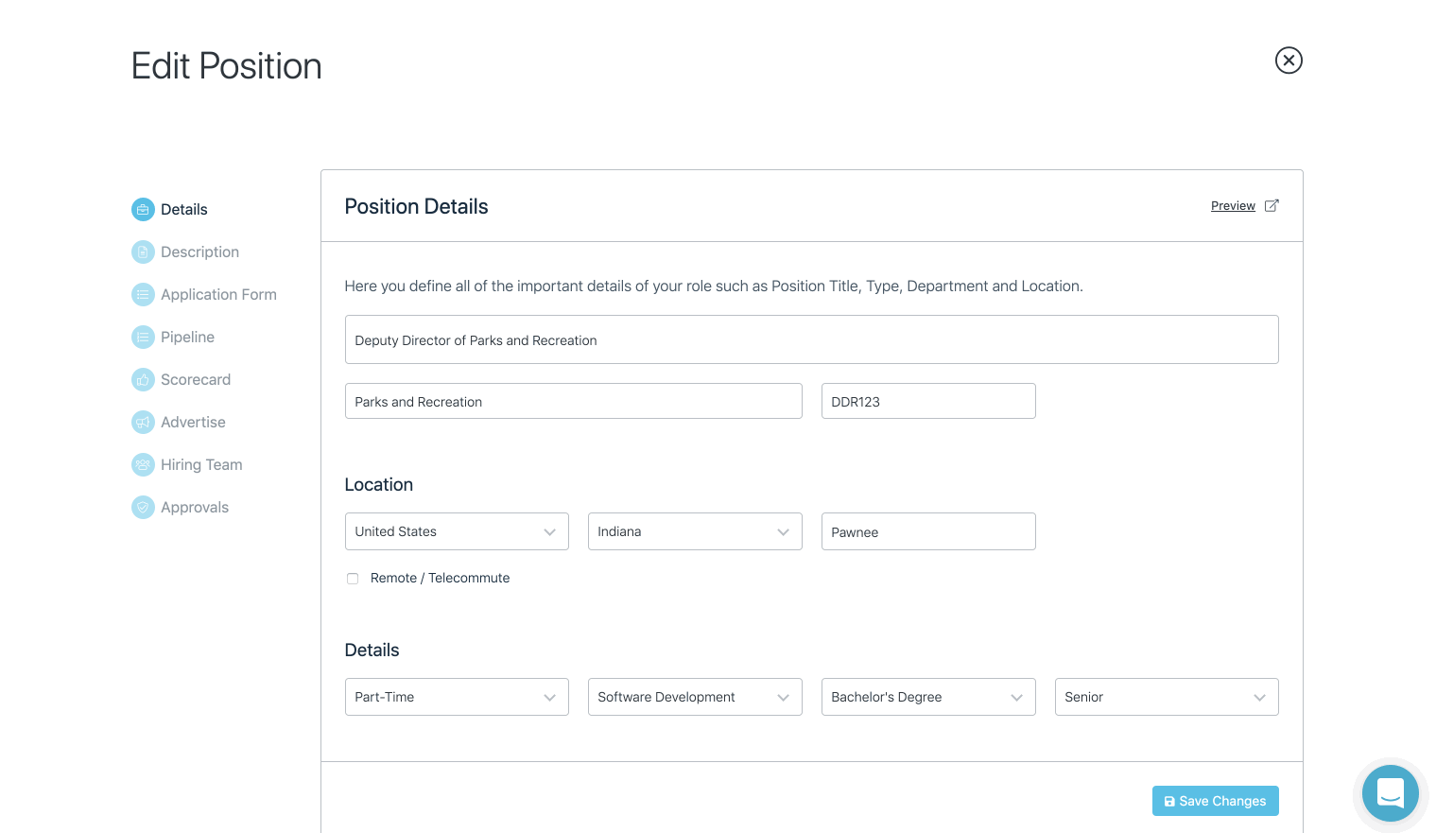Click the Approvals shield icon
This screenshot has width=1436, height=833.
[x=143, y=508]
